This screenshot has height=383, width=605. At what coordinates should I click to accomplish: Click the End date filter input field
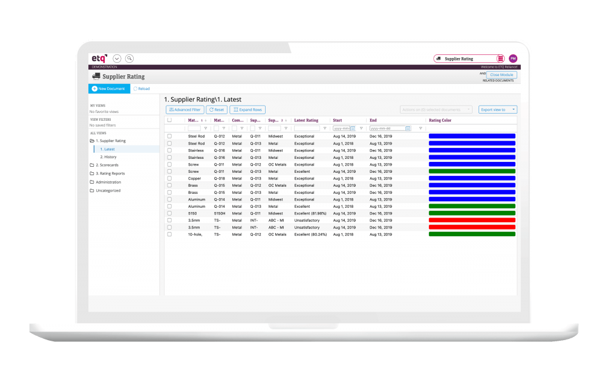coord(387,128)
